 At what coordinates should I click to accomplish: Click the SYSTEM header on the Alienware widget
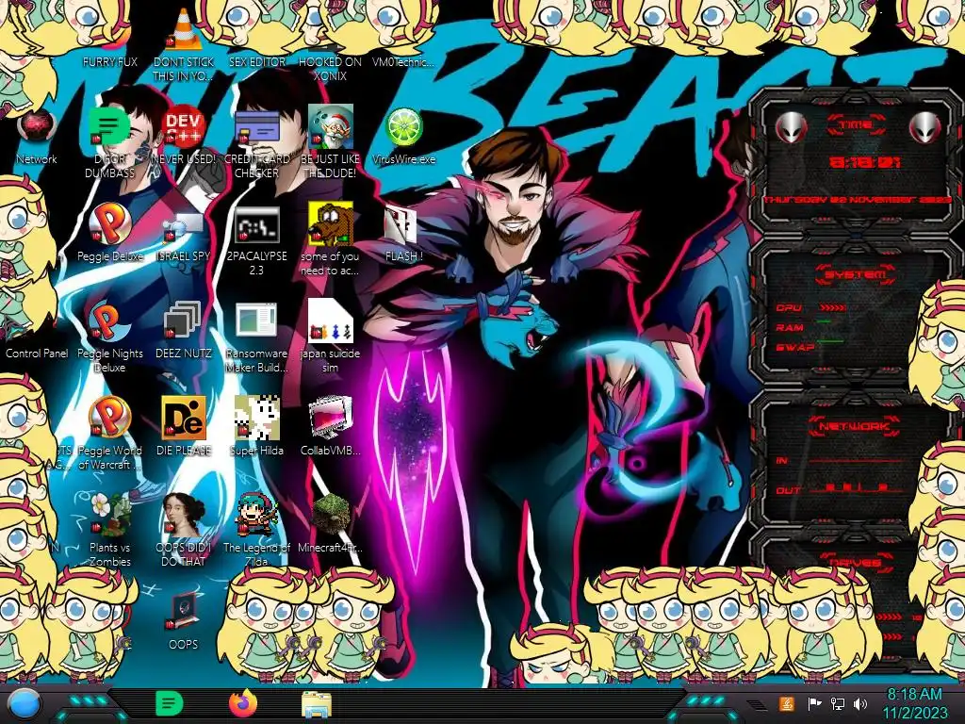[855, 274]
